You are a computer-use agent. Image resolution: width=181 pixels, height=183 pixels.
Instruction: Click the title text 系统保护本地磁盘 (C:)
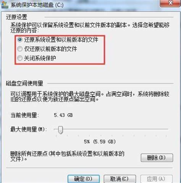pos(37,5)
